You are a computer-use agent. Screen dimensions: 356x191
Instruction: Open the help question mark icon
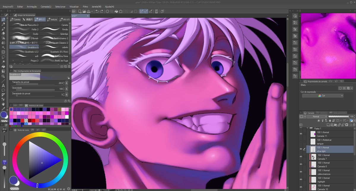pos(163,11)
